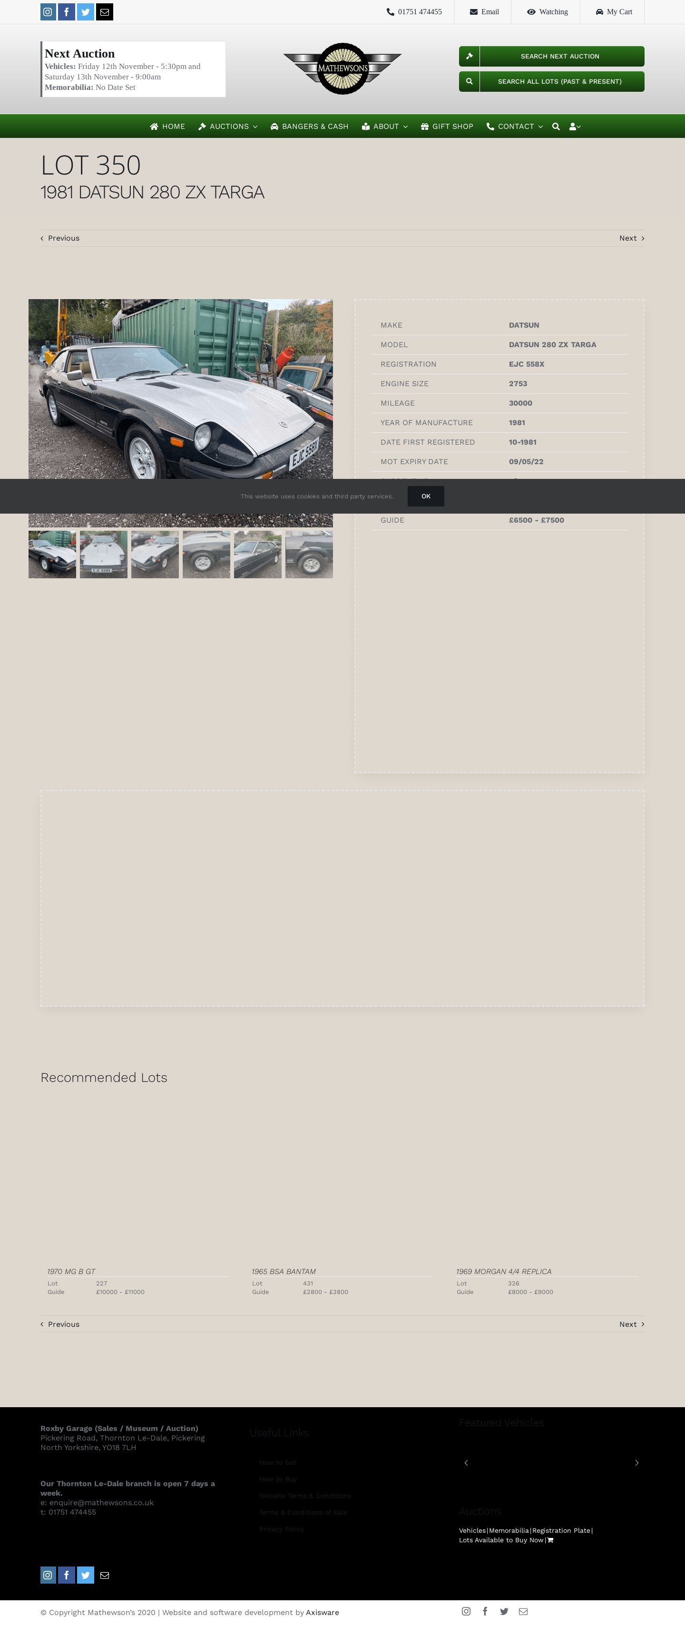Open Axisware developer link
The width and height of the screenshot is (685, 1625).
click(323, 1612)
